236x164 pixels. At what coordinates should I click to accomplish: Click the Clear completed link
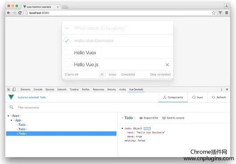(160, 75)
